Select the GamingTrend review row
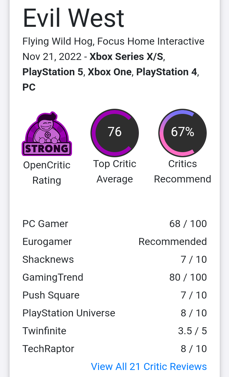 [115, 277]
